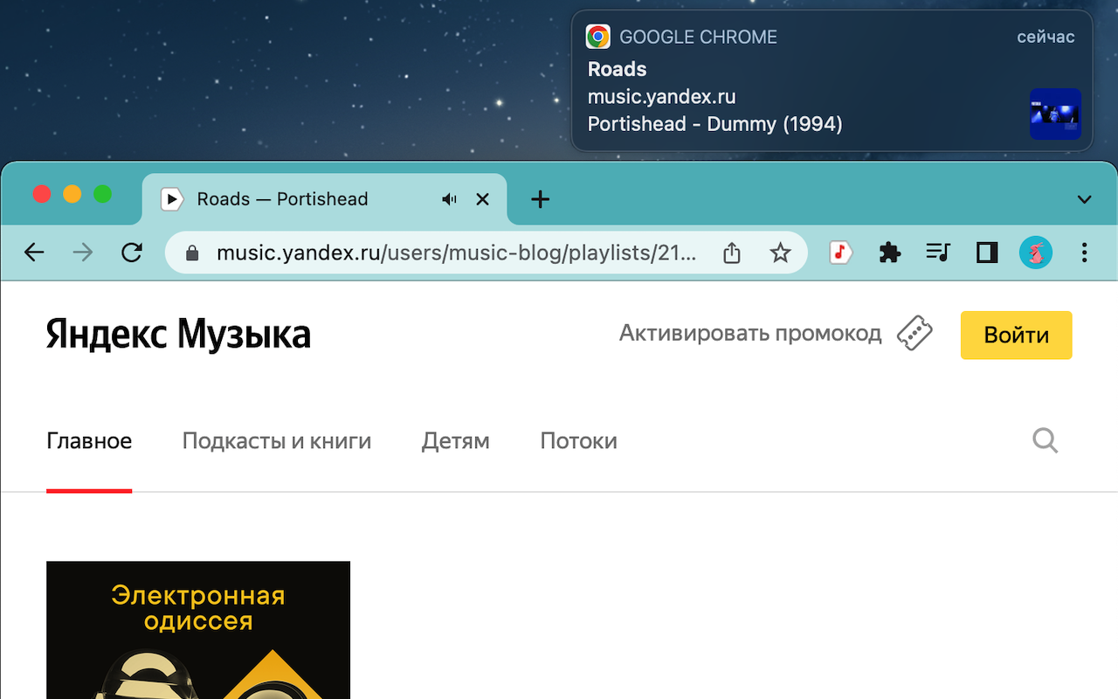The height and width of the screenshot is (699, 1118).
Task: Click Chrome icon in the notification
Action: (x=598, y=37)
